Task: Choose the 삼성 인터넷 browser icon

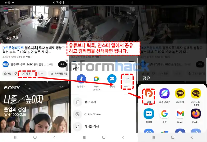Action: click(x=164, y=94)
